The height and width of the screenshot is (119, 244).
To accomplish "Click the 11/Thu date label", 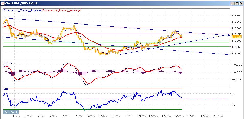I will (x=116, y=116).
